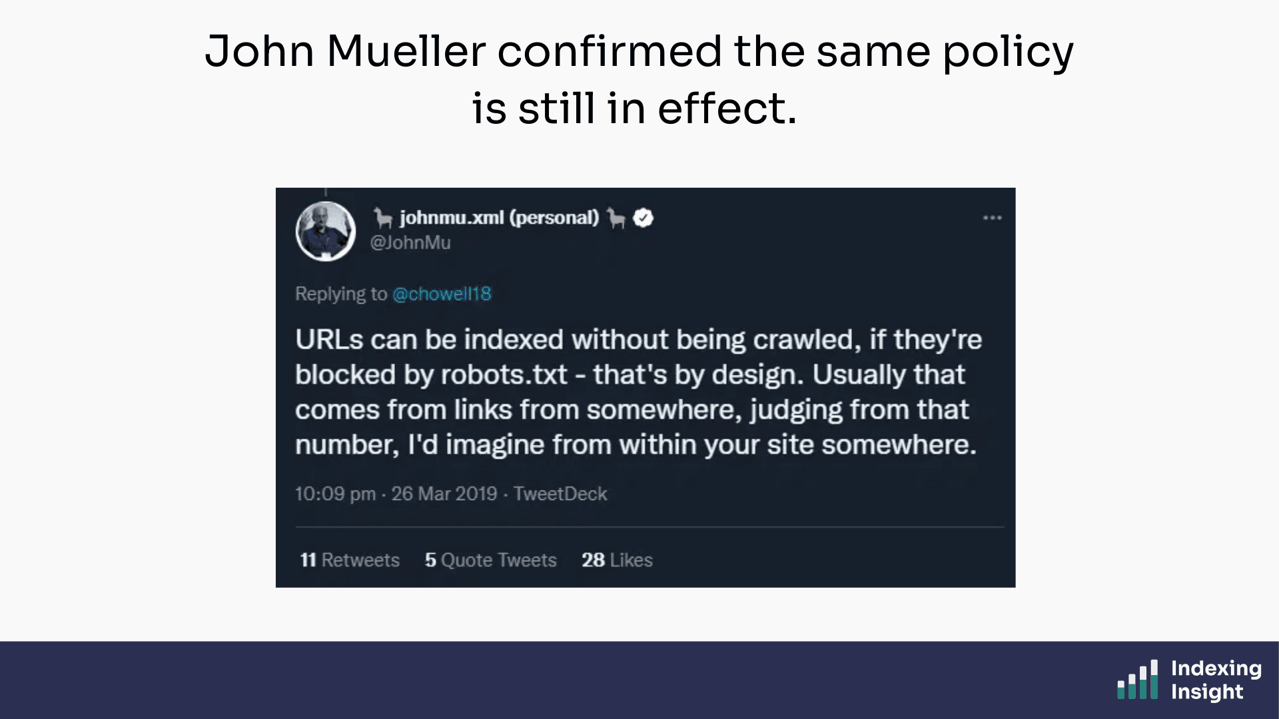Click the 26 Mar 2019 date
The height and width of the screenshot is (719, 1279).
pos(444,494)
